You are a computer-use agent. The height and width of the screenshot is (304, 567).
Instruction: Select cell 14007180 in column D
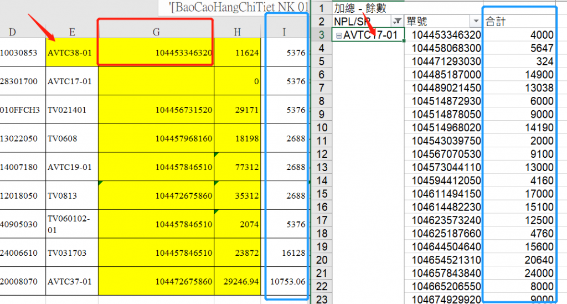coord(22,167)
